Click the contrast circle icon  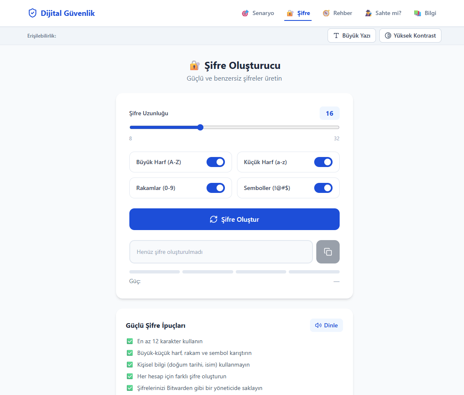388,35
